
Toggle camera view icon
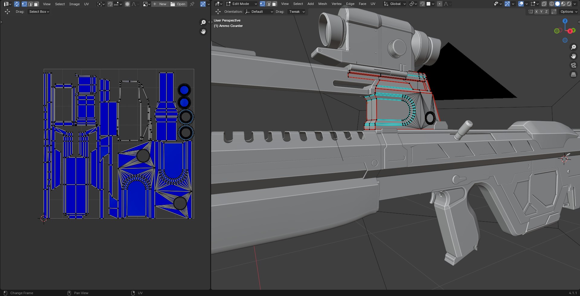(x=573, y=65)
